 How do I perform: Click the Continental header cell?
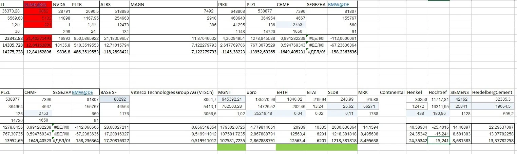click(x=392, y=92)
